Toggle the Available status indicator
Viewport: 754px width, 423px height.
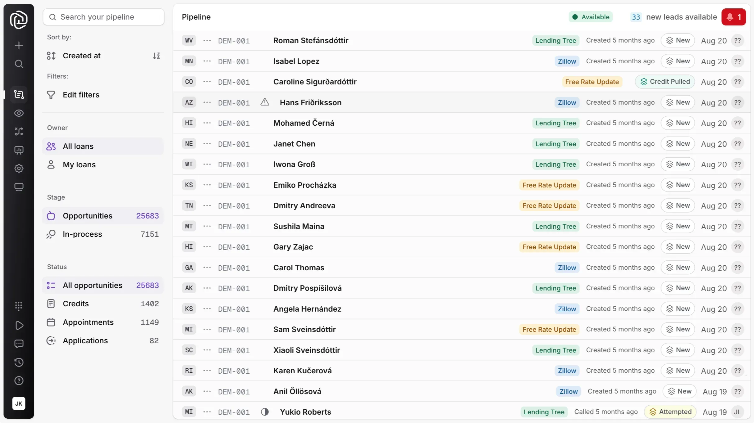point(590,16)
